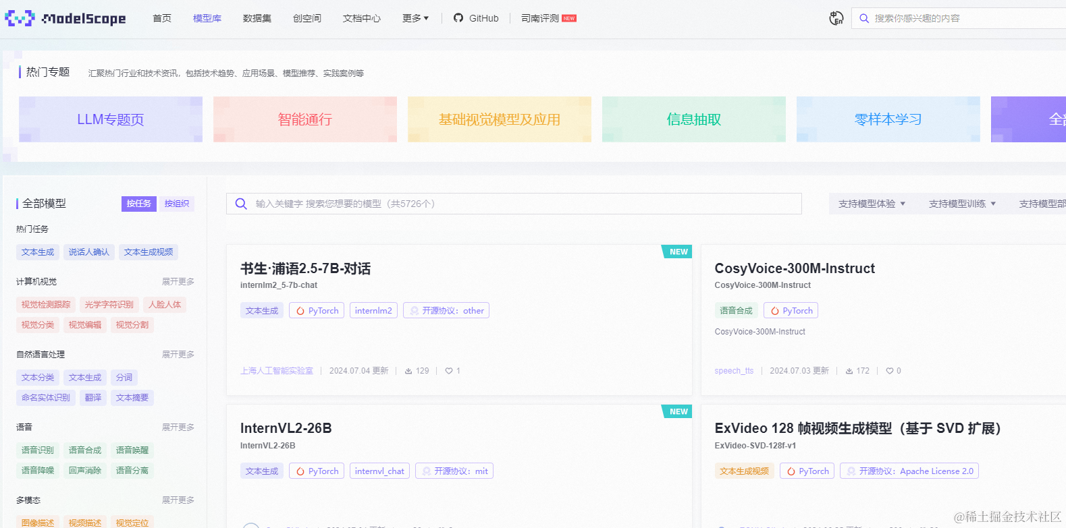Expand more 语音 tasks
Image resolution: width=1066 pixels, height=528 pixels.
[178, 427]
